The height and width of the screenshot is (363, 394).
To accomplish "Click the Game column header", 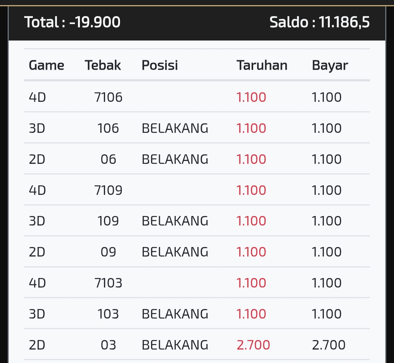I will tap(46, 65).
